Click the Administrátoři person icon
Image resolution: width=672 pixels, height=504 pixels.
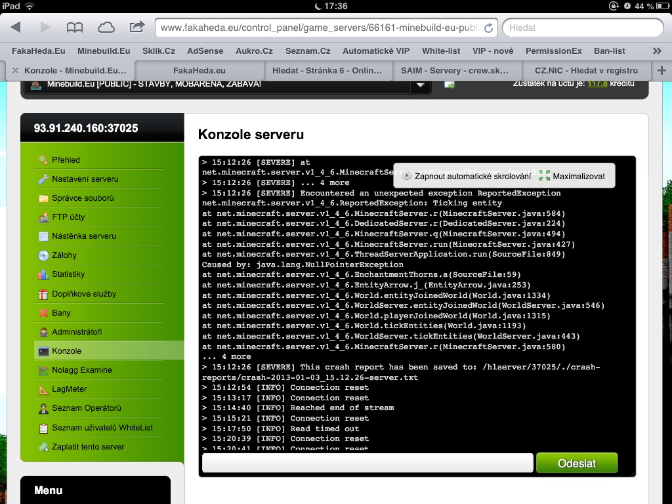pyautogui.click(x=43, y=332)
